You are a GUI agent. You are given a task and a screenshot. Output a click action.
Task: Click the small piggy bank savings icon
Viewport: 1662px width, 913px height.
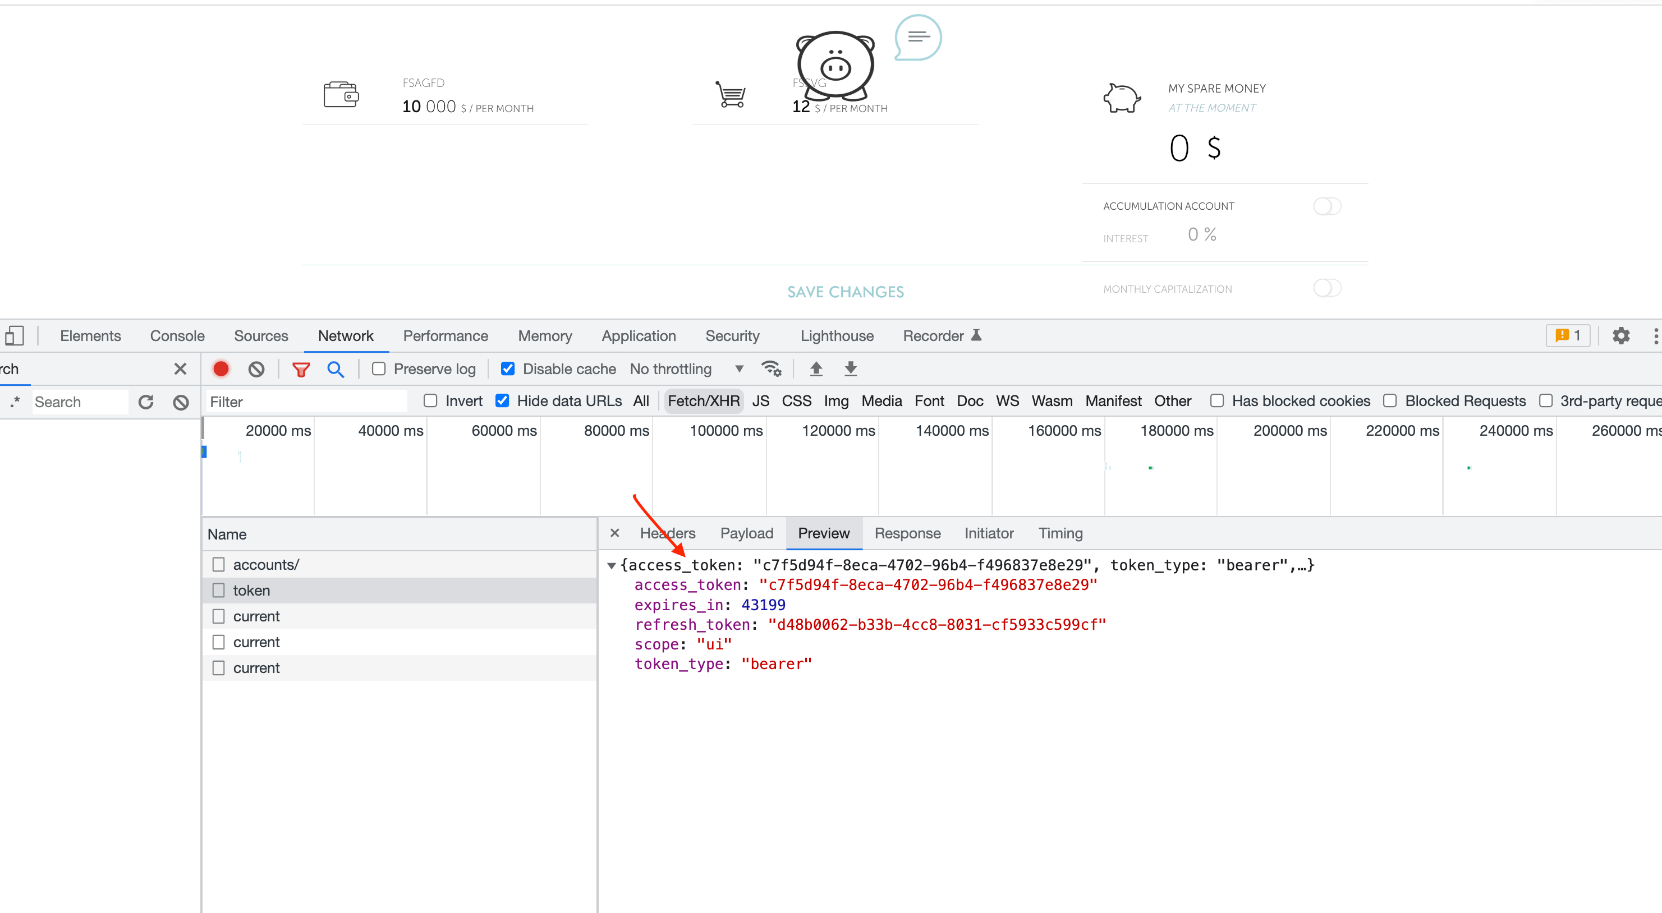[x=1122, y=99]
